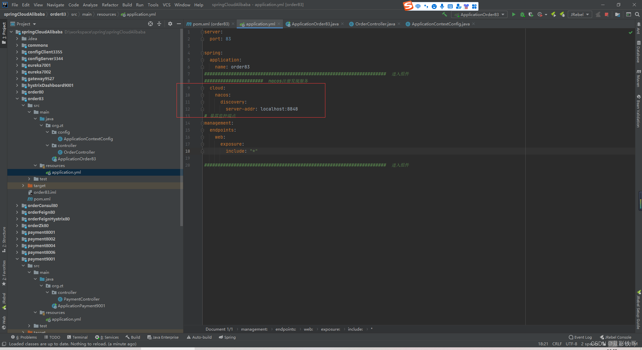Viewport: 642px width, 350px height.
Task: Toggle Sogou voice input microphone icon
Action: pyautogui.click(x=442, y=6)
